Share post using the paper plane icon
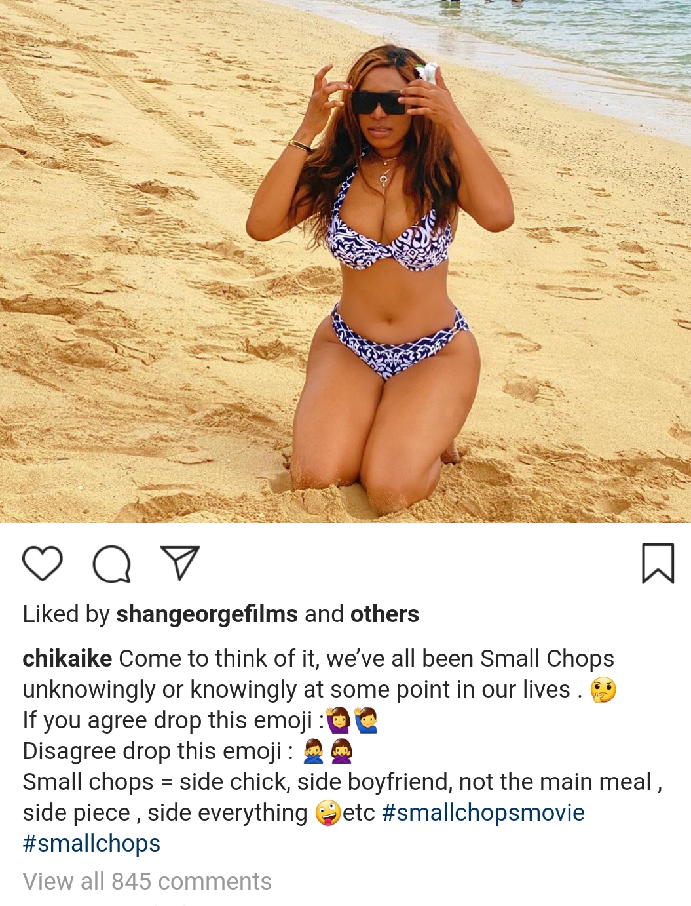 [x=179, y=562]
